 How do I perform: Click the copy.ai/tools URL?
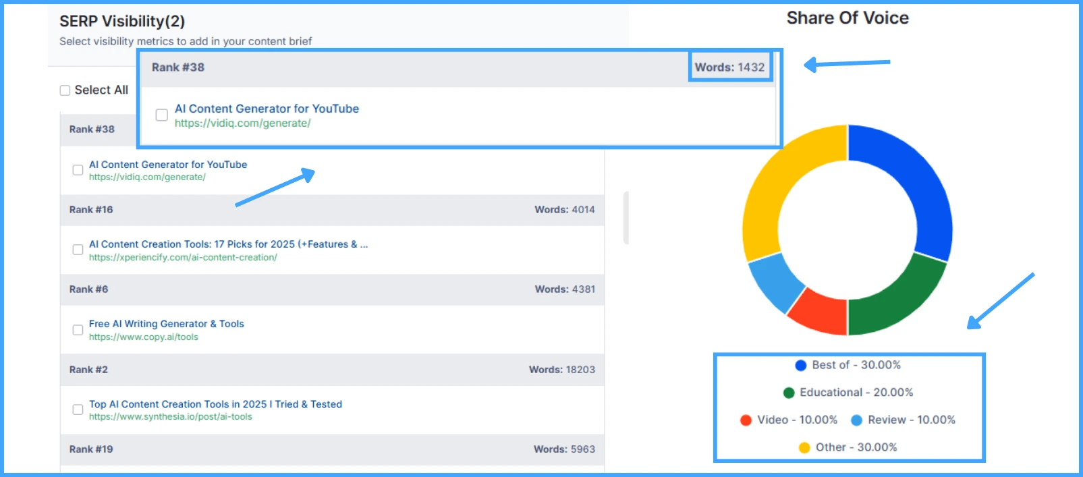pyautogui.click(x=143, y=337)
